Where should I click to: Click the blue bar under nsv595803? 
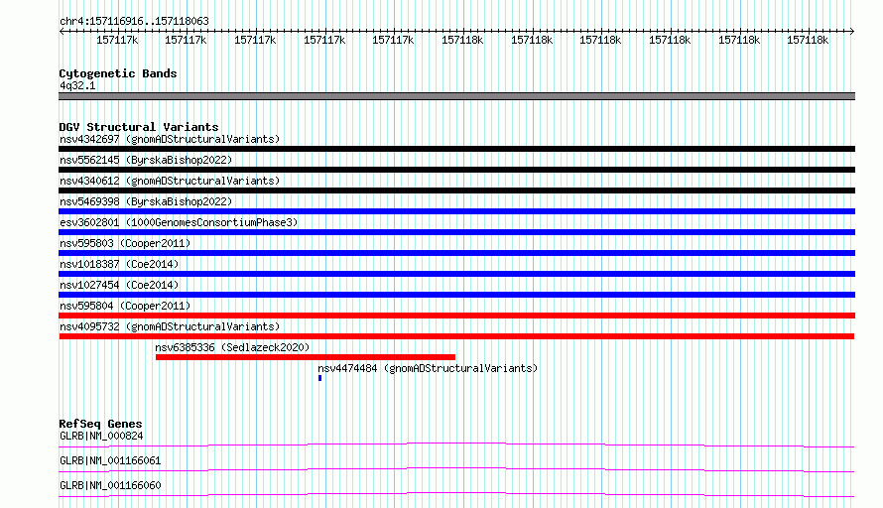click(456, 253)
